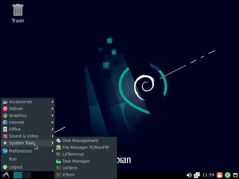Viewport: 239px width, 179px height.
Task: Choose Logout from the menu
Action: click(x=28, y=167)
